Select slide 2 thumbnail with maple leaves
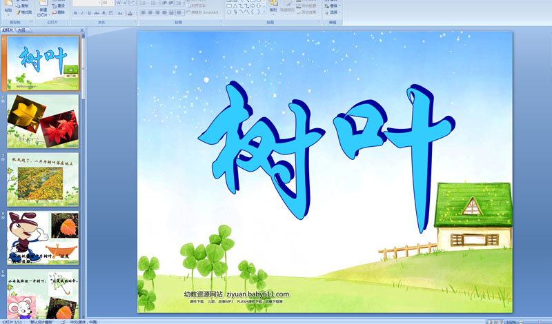Screen dimensions: 552x324 tap(43, 121)
